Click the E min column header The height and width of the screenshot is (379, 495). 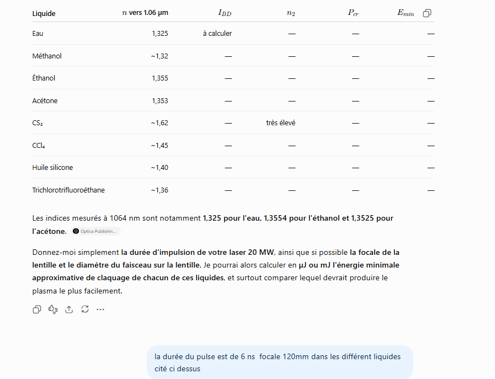click(x=406, y=13)
